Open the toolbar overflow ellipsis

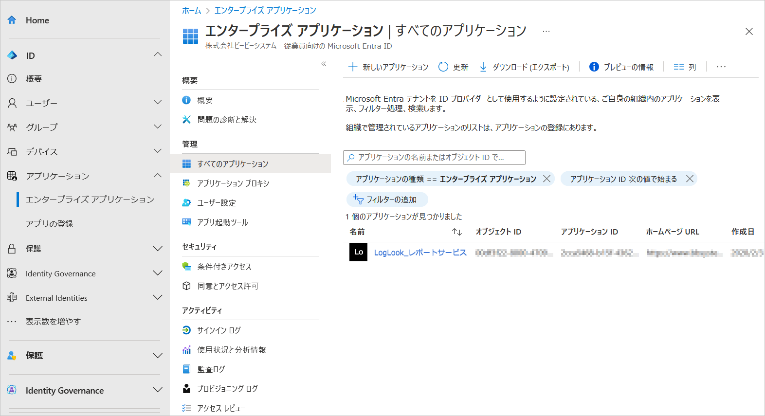(721, 67)
